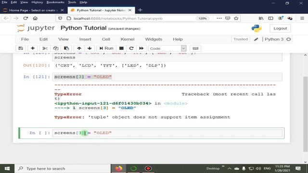Restart the kernel icon

(131, 48)
